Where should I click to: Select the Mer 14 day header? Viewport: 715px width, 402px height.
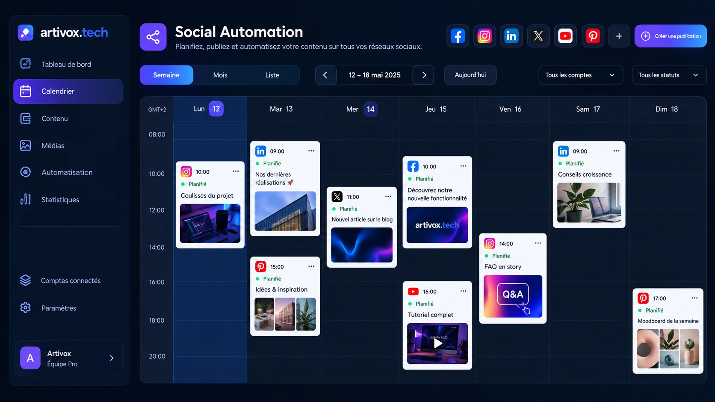(361, 109)
